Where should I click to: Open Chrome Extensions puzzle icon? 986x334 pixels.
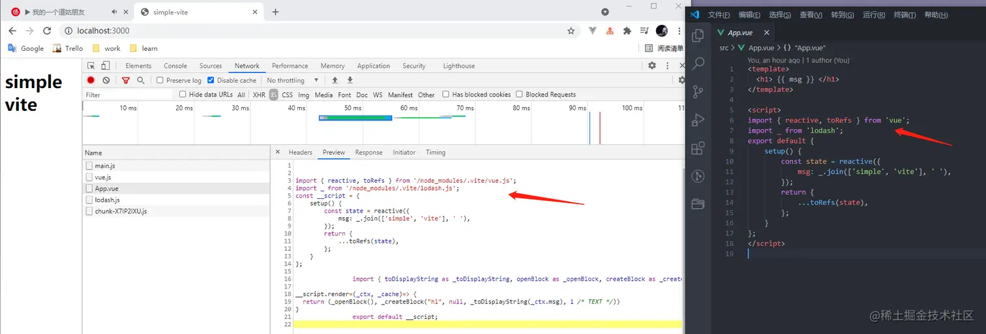point(627,31)
